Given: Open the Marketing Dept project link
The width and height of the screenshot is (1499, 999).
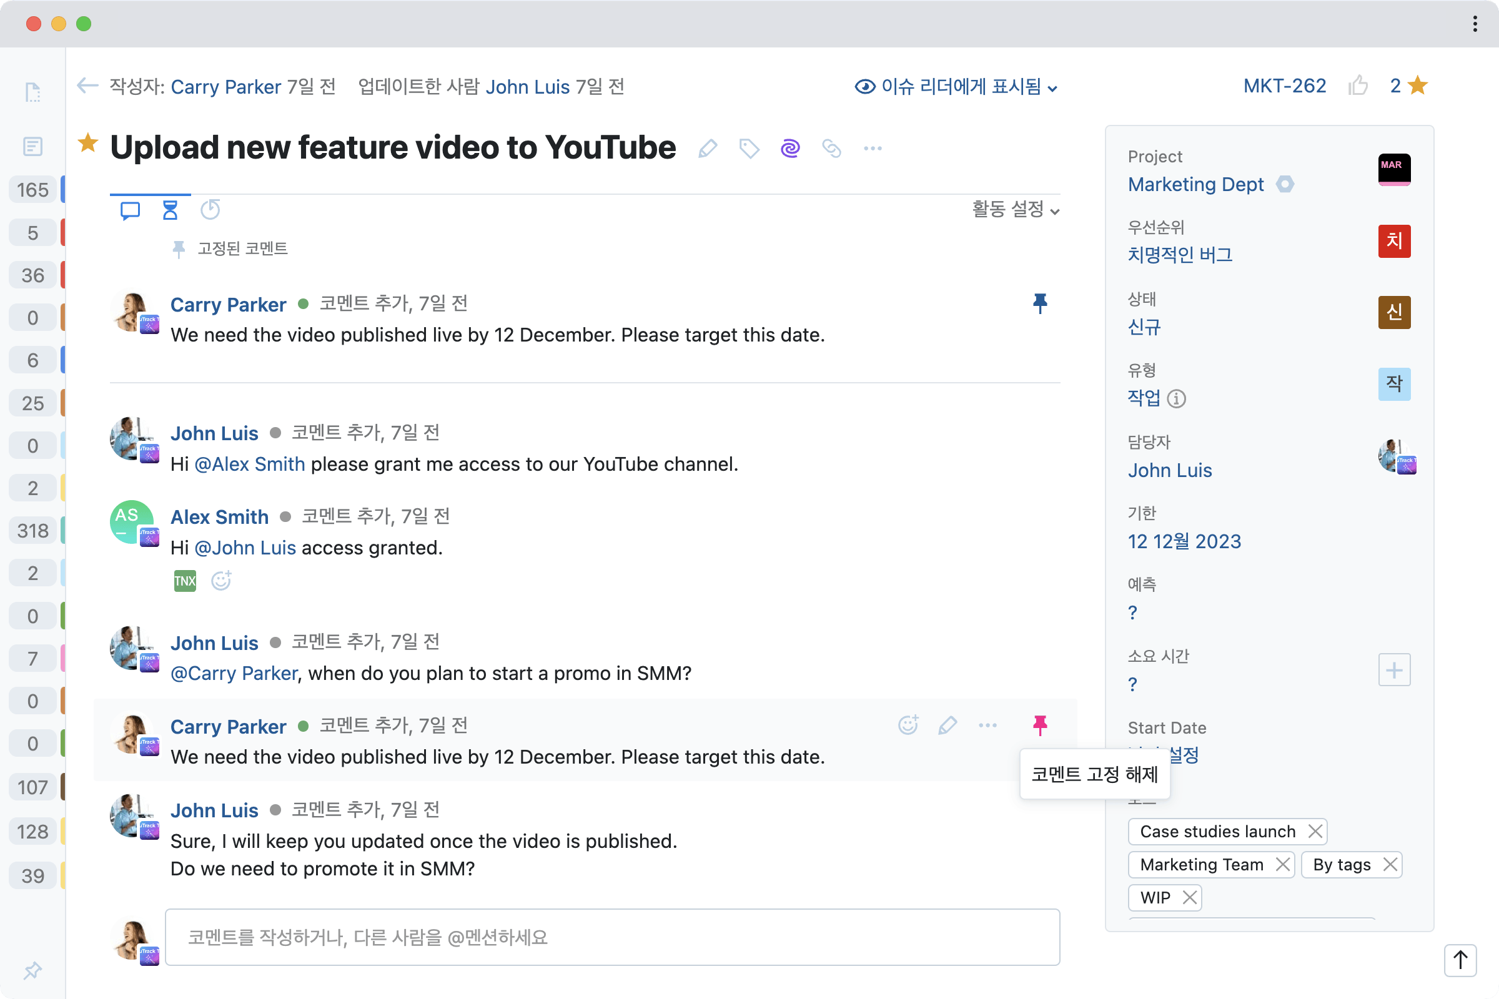Looking at the screenshot, I should (x=1196, y=184).
